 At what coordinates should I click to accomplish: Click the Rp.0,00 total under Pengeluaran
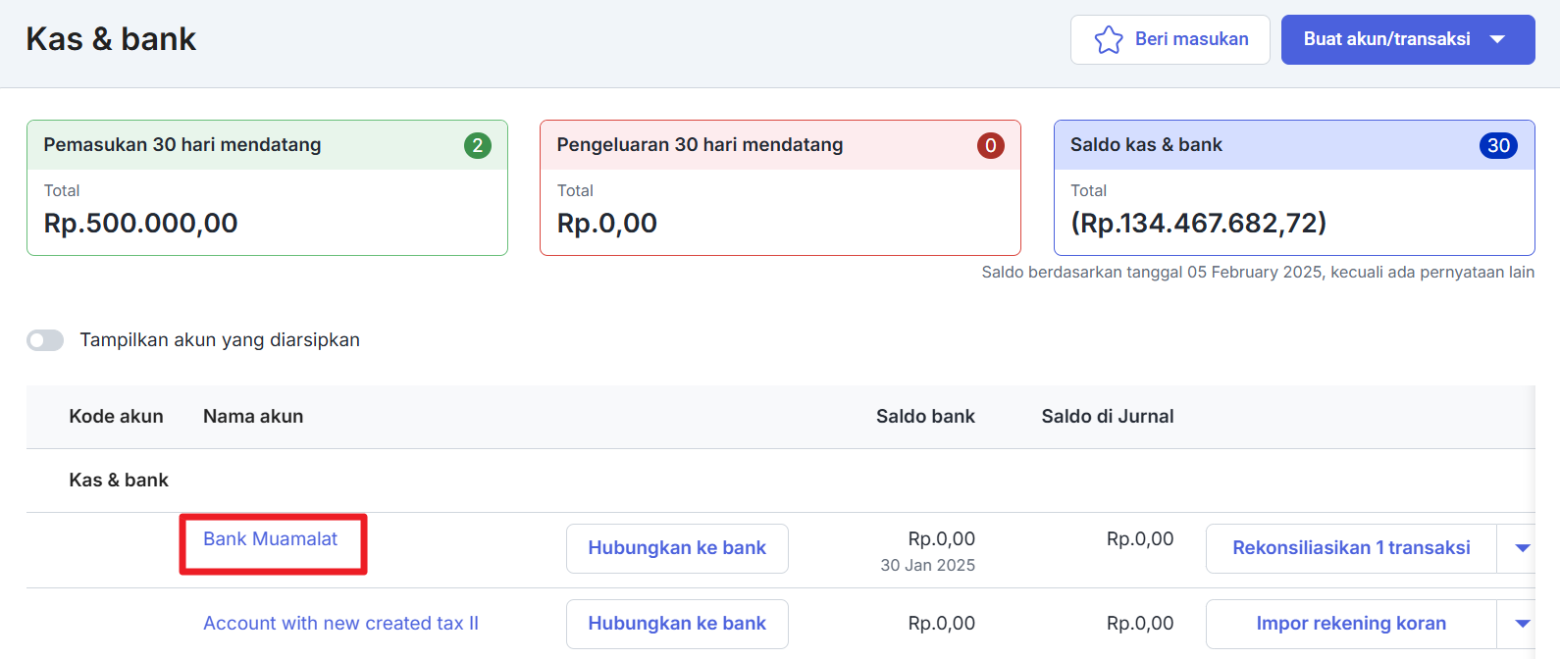coord(607,223)
